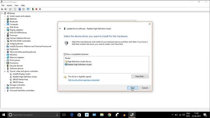The width and height of the screenshot is (210, 118).
Task: Click the Mail taskbar icon
Action: pos(94,115)
